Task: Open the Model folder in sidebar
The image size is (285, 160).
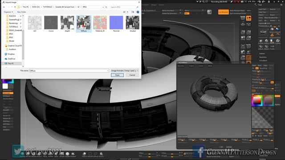Action: (12, 41)
